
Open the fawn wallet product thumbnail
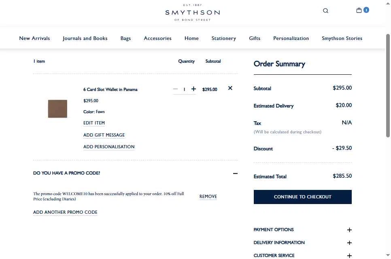pyautogui.click(x=57, y=109)
